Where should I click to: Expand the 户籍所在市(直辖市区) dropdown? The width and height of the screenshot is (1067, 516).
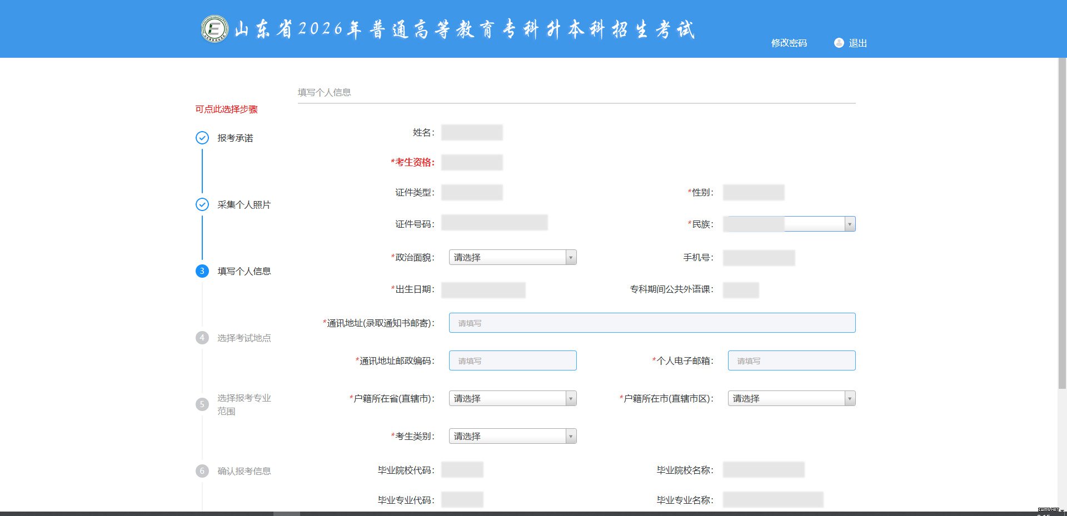[791, 398]
